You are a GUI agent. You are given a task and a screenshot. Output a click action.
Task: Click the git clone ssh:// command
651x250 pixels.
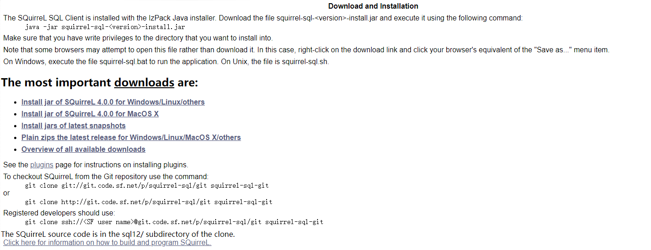click(174, 222)
